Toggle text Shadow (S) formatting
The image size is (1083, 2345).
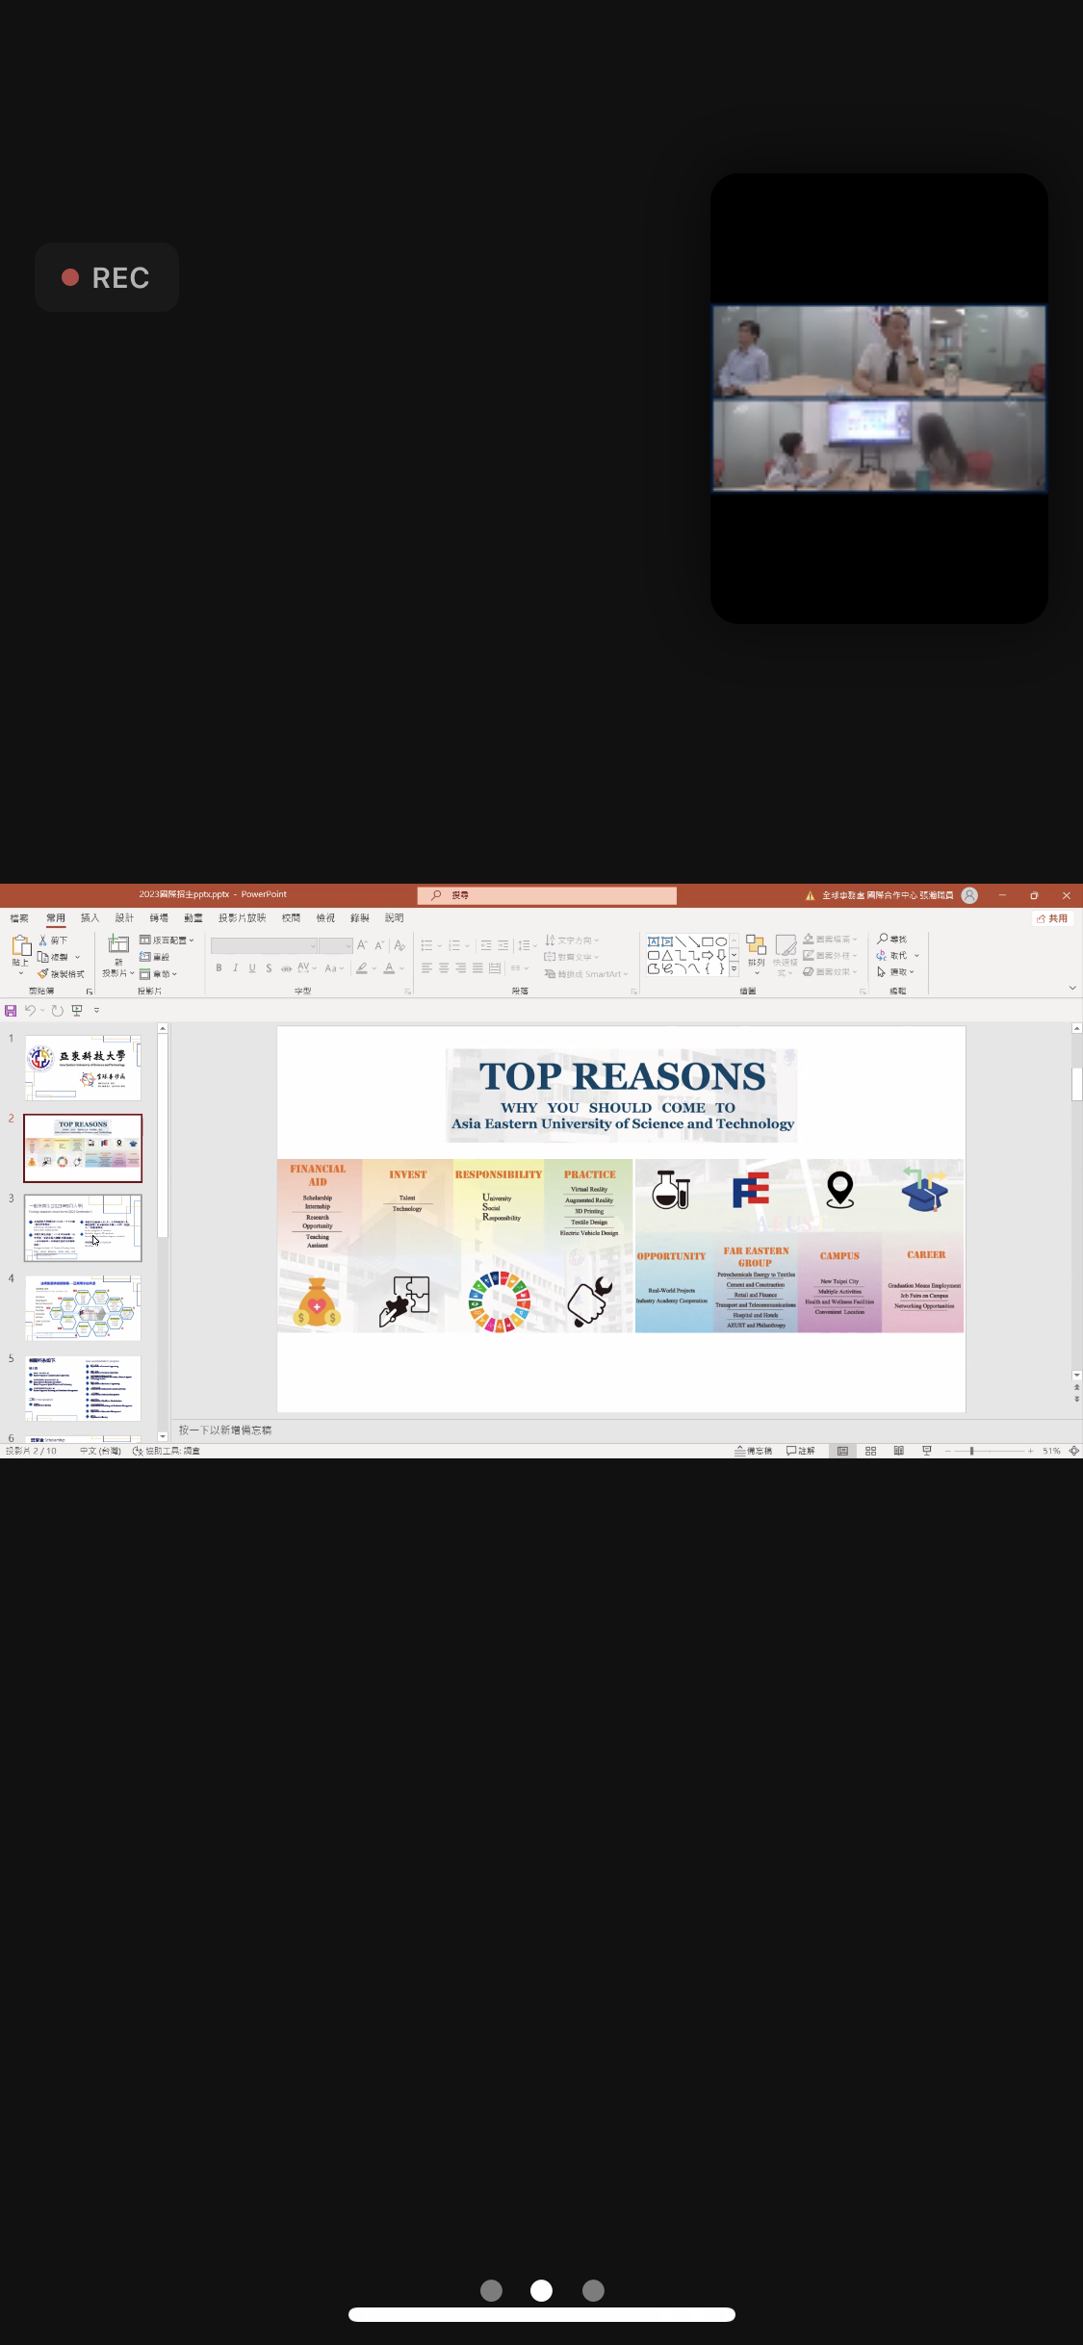click(x=269, y=968)
